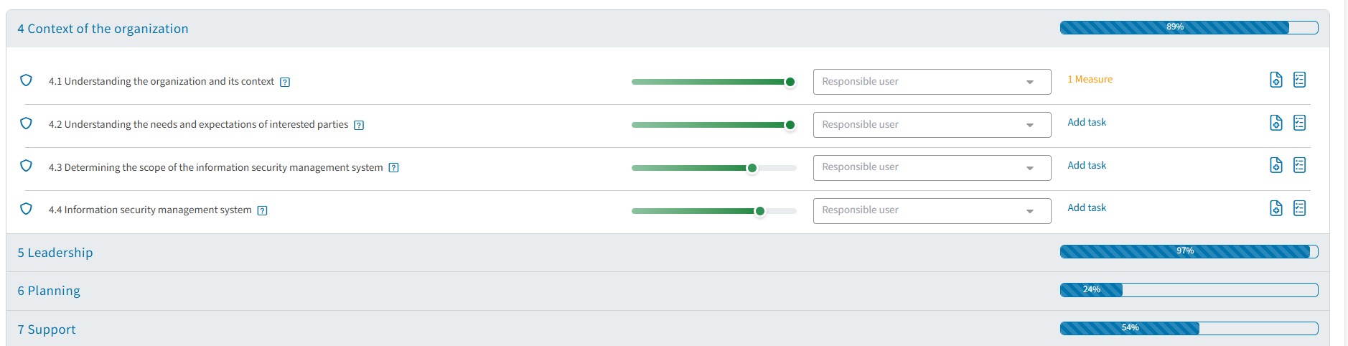Open the checklist icon in row 4.1
The image size is (1348, 346).
pos(1299,80)
